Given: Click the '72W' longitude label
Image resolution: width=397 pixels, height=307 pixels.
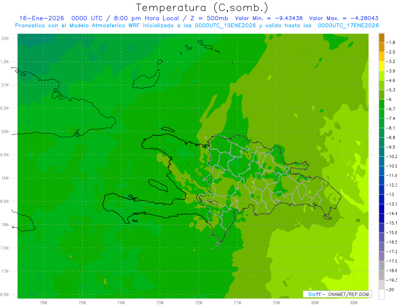Looking at the screenshot, I should click(x=198, y=303).
